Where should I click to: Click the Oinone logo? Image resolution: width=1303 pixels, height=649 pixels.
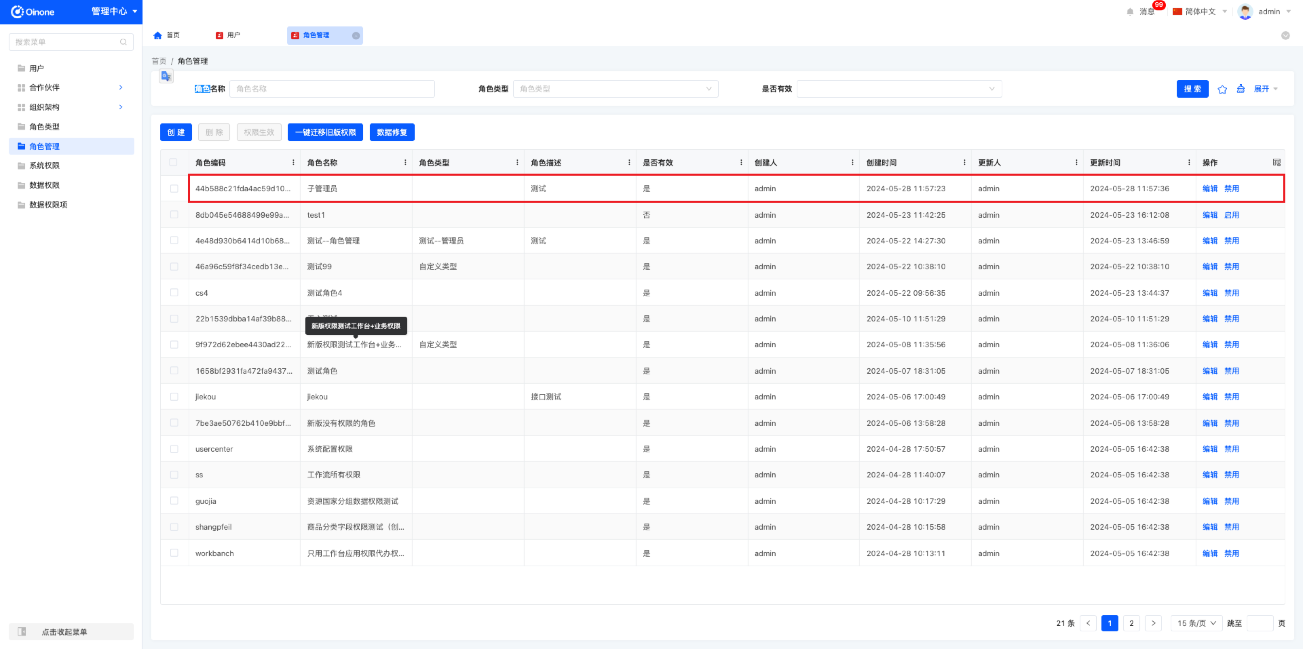32,12
